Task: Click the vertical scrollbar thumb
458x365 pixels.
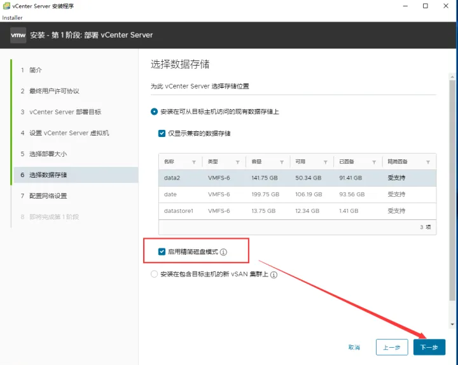Action: tap(452, 190)
